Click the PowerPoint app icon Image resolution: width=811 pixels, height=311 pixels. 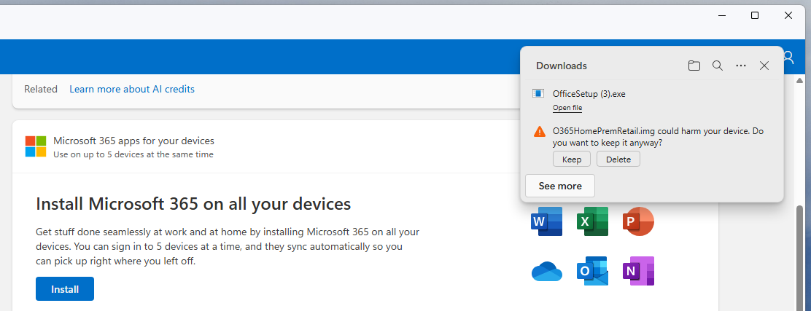click(x=638, y=221)
